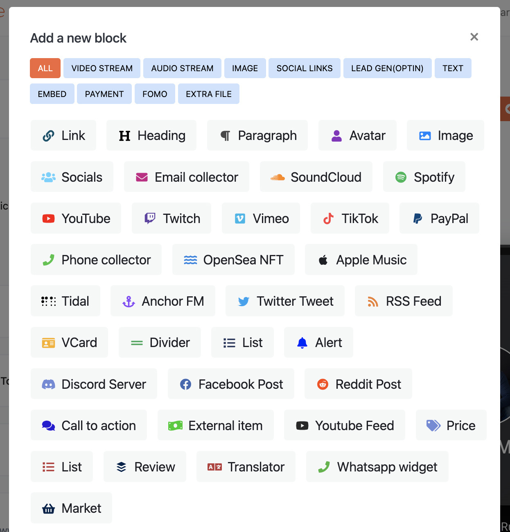Viewport: 510px width, 532px height.
Task: Add a Whatsapp widget block
Action: click(x=377, y=467)
